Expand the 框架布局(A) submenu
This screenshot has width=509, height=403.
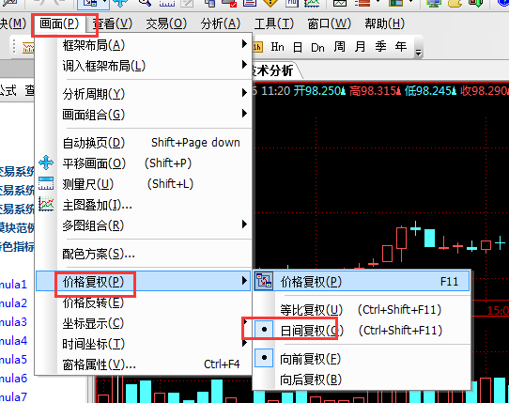coord(143,45)
